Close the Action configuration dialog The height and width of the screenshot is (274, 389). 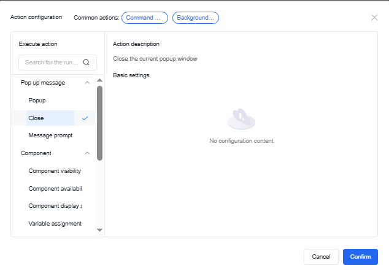[x=374, y=17]
